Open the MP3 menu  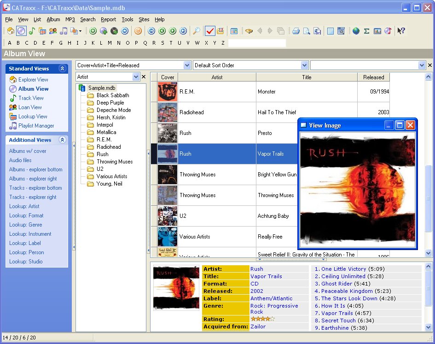(70, 19)
